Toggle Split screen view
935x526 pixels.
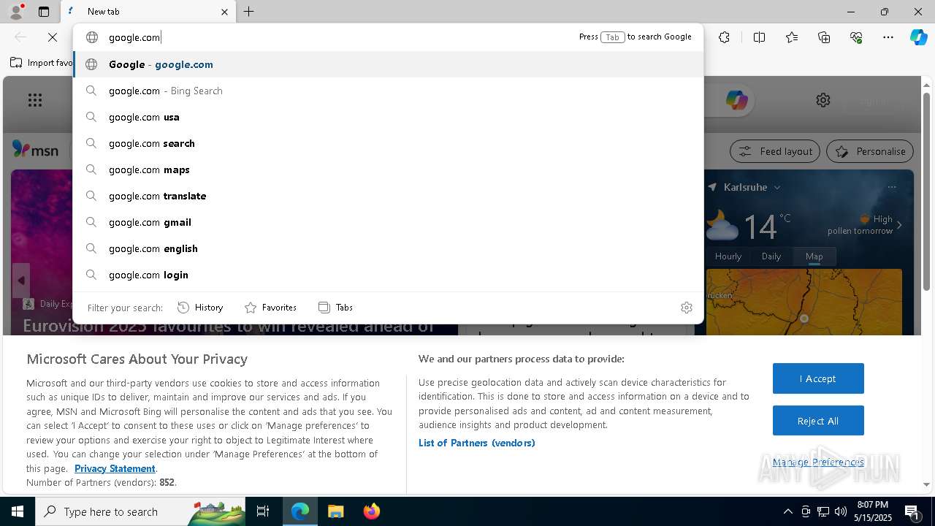(759, 37)
